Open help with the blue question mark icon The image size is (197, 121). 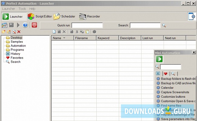pos(25,25)
